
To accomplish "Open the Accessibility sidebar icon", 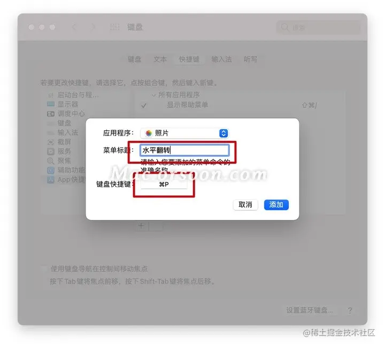I will (51, 170).
